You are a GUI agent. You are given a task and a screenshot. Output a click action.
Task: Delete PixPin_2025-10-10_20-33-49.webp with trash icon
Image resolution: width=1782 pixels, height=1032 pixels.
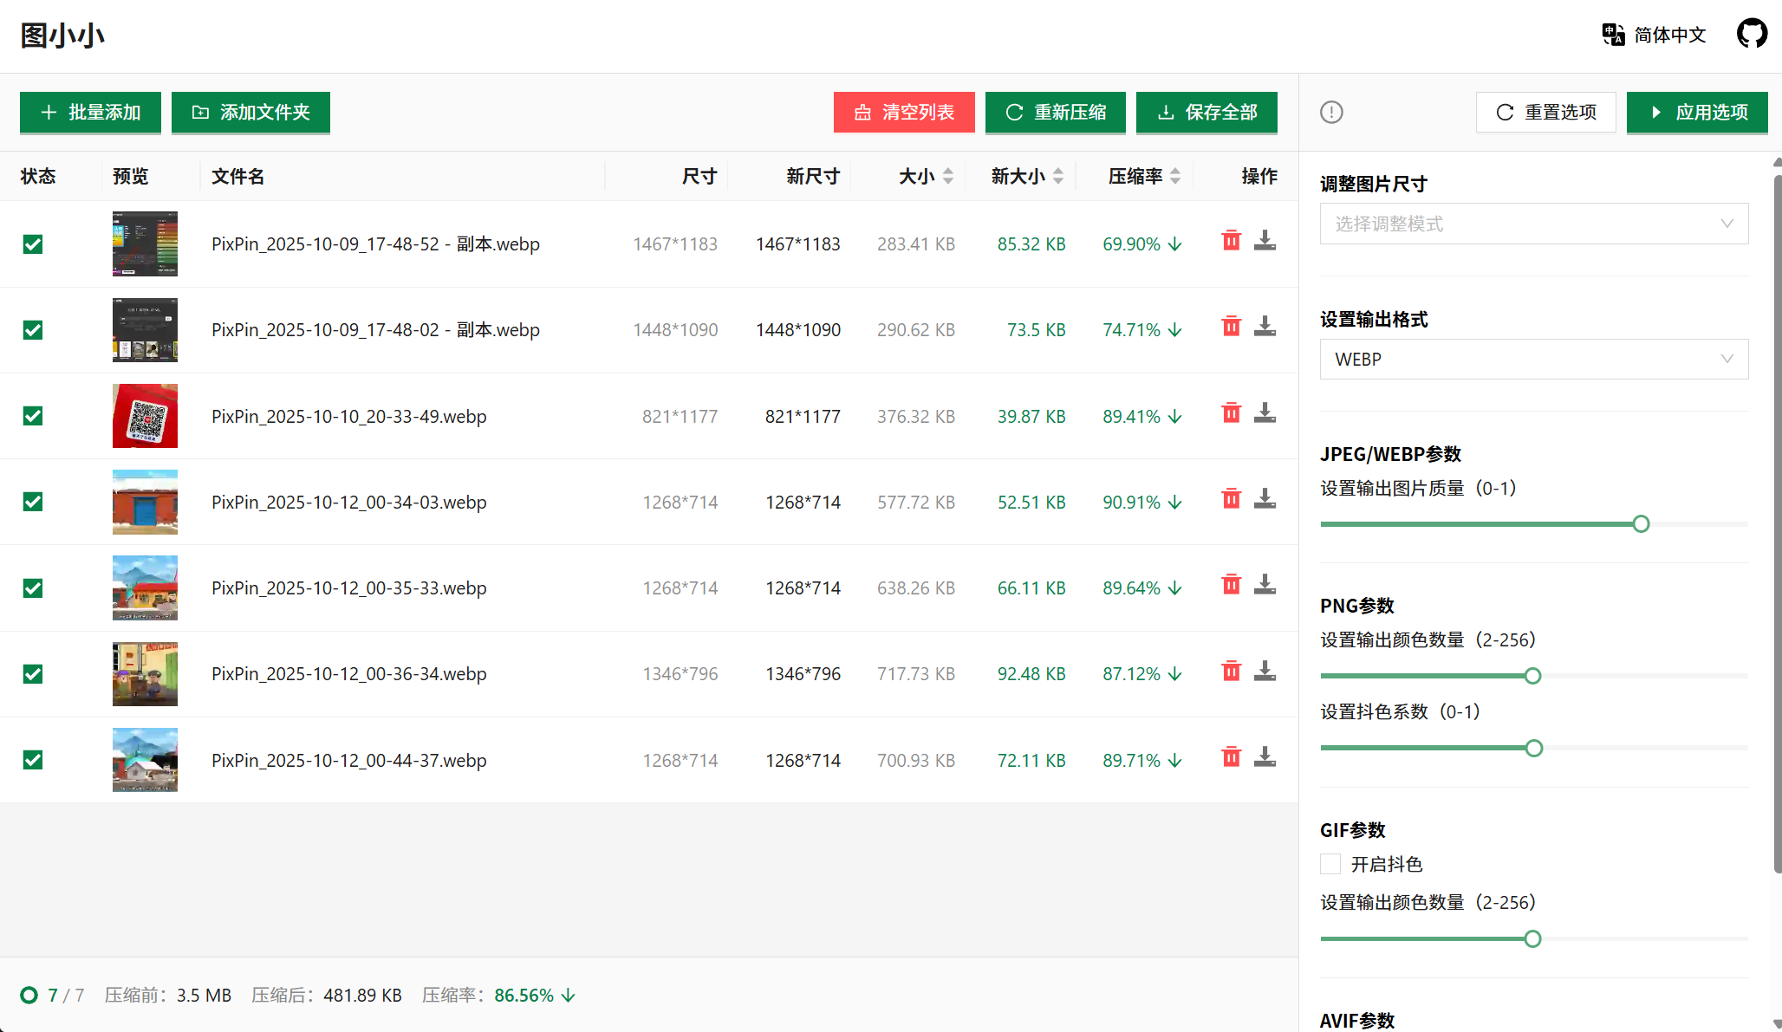coord(1231,413)
